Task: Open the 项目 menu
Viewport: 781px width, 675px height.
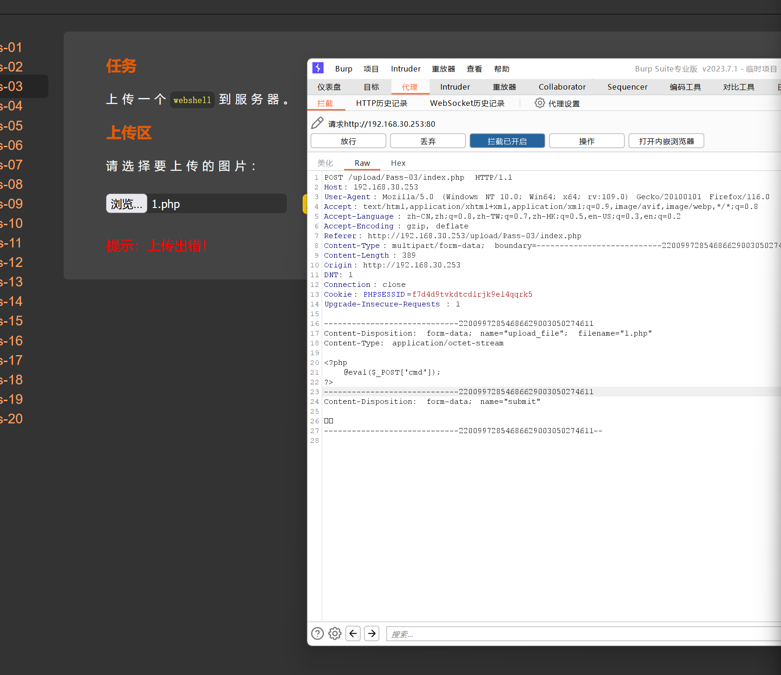Action: click(371, 69)
